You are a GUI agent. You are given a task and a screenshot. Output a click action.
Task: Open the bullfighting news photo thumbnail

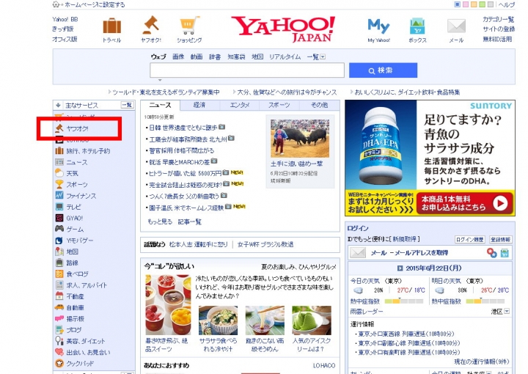300,139
